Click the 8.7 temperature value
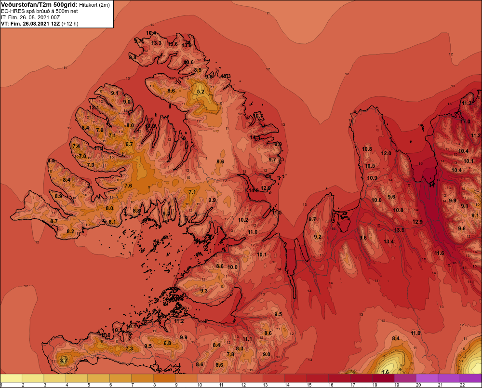This screenshot has width=482, height=388. pos(54,221)
